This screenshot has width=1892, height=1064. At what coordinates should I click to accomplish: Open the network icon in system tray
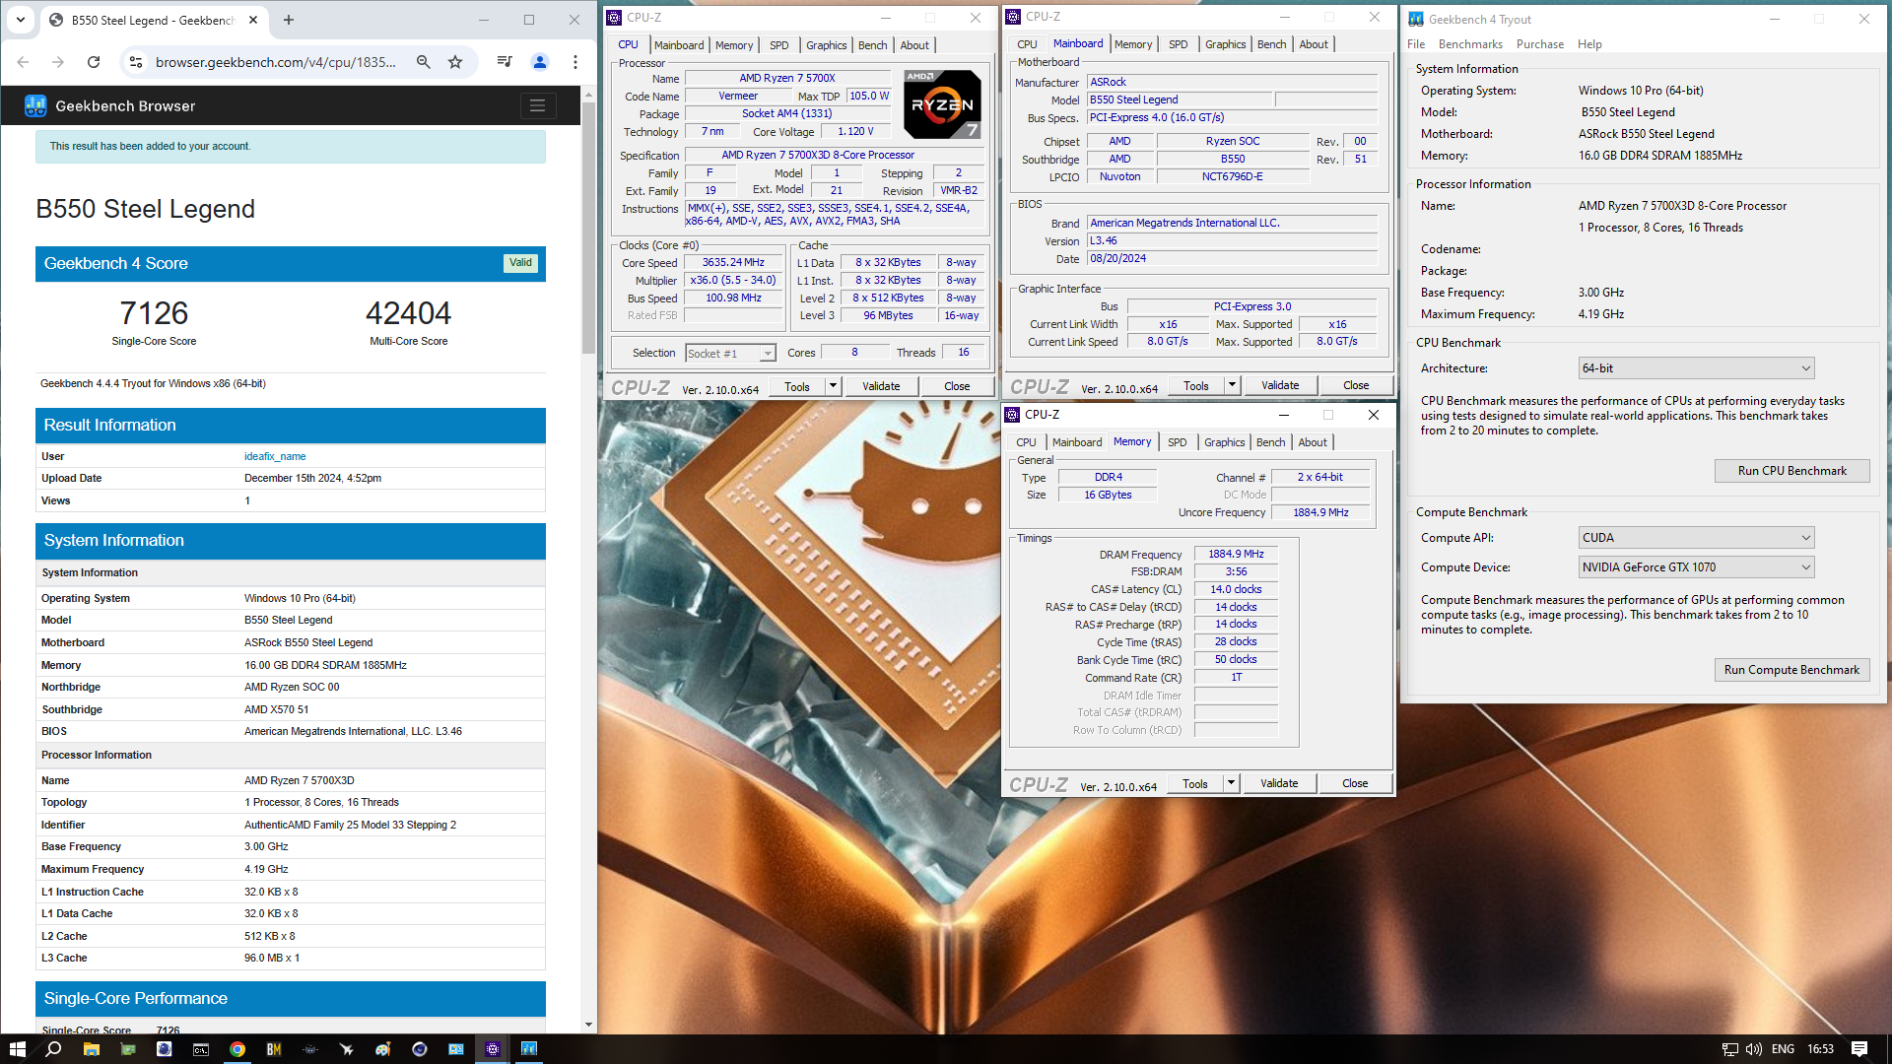pos(1729,1049)
